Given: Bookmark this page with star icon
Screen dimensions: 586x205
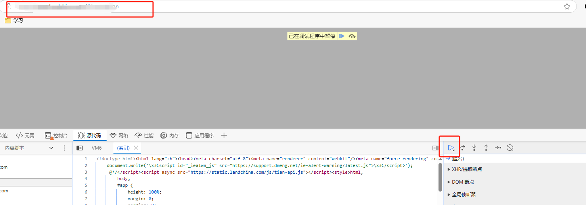Looking at the screenshot, I should (x=567, y=6).
